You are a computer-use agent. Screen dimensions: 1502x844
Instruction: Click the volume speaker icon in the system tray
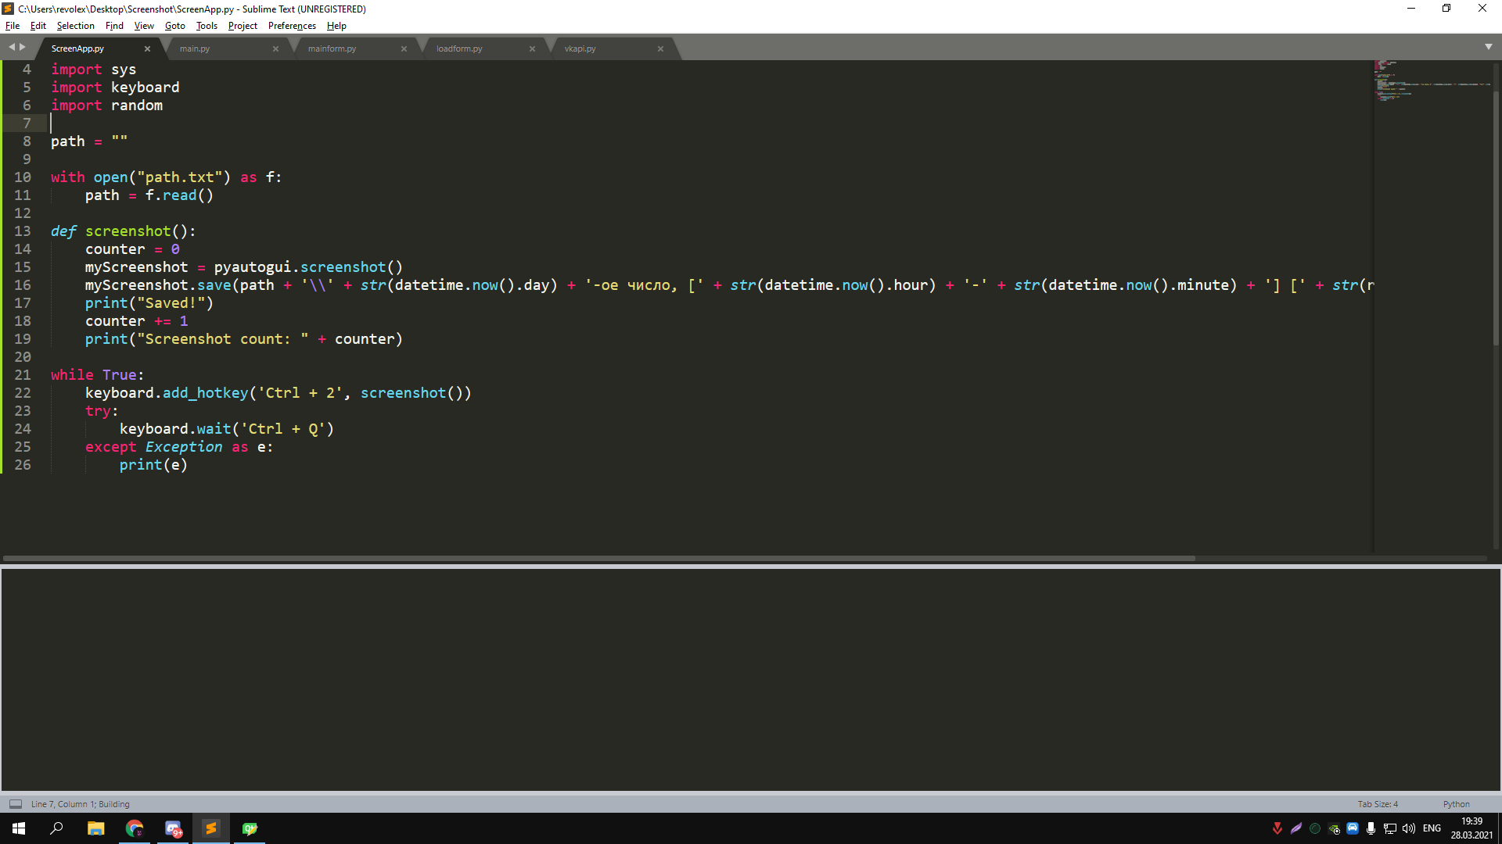[1409, 828]
